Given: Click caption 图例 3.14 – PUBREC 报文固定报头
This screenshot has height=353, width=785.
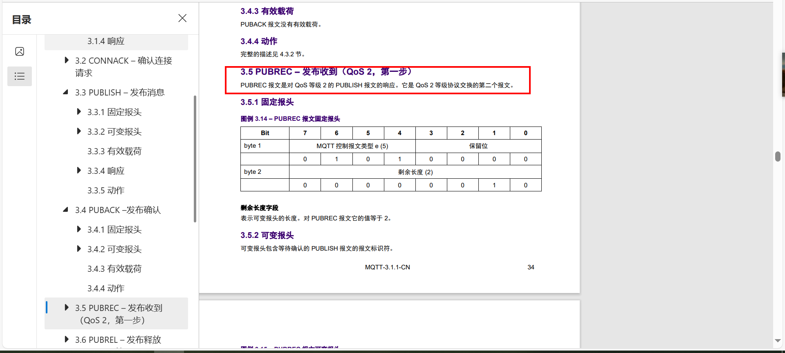Looking at the screenshot, I should pyautogui.click(x=290, y=119).
